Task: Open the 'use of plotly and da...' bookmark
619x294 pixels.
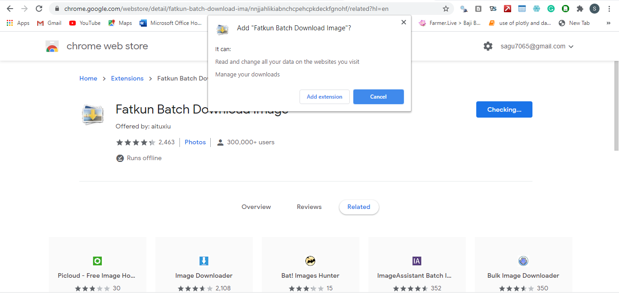Action: tap(520, 23)
